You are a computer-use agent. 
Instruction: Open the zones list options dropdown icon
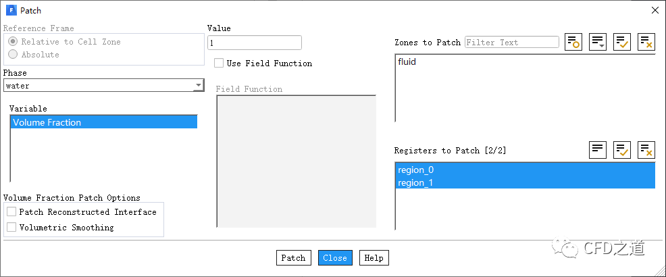[598, 42]
